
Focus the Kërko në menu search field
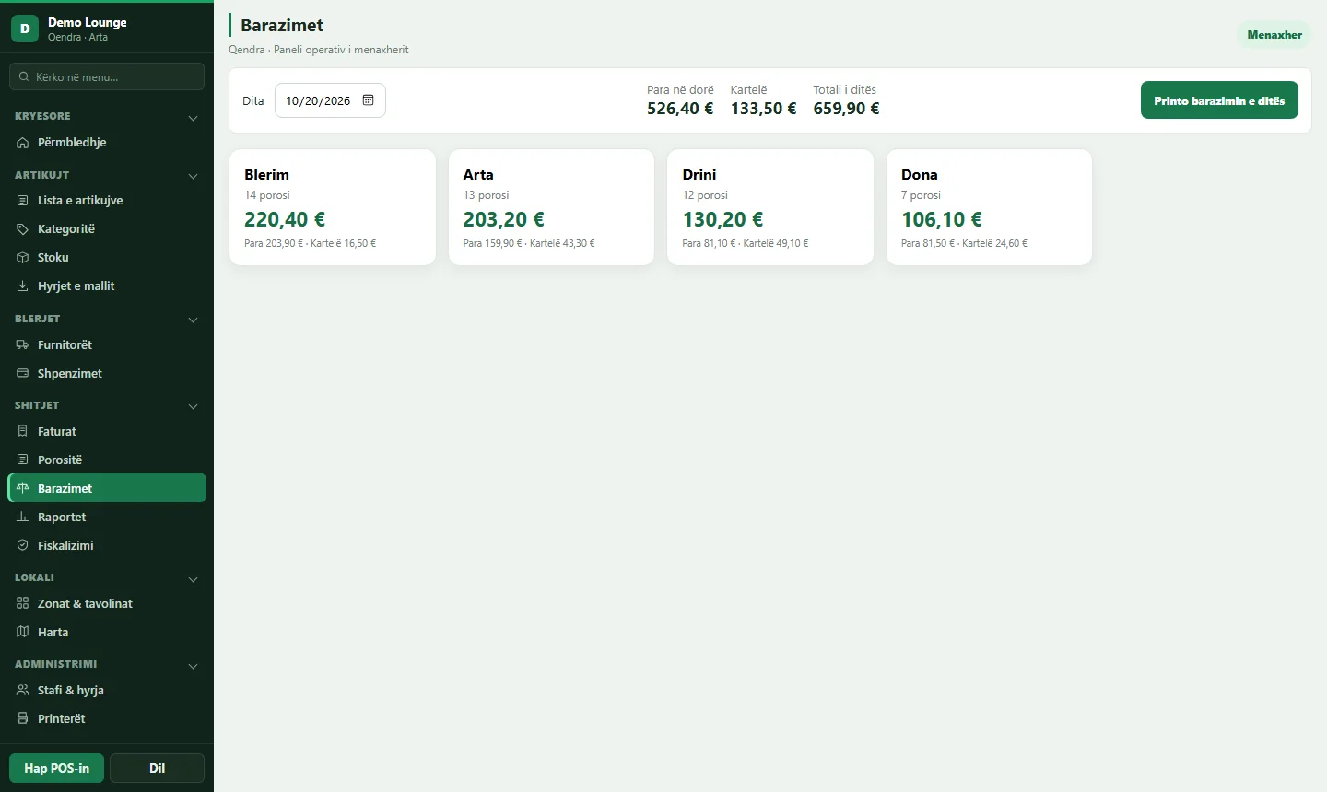coord(107,76)
